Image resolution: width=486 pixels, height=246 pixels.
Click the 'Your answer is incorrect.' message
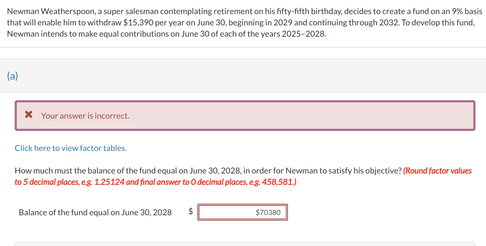pos(85,116)
